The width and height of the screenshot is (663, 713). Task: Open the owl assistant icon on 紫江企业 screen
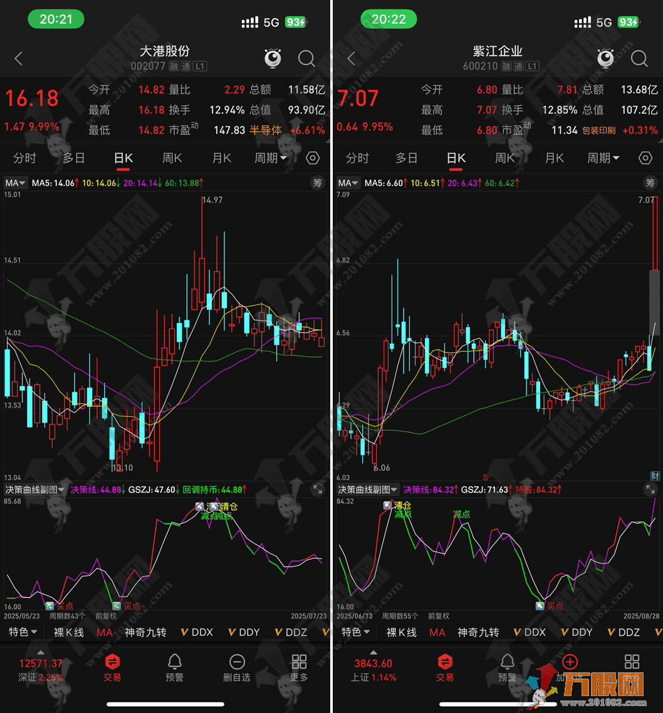click(605, 58)
